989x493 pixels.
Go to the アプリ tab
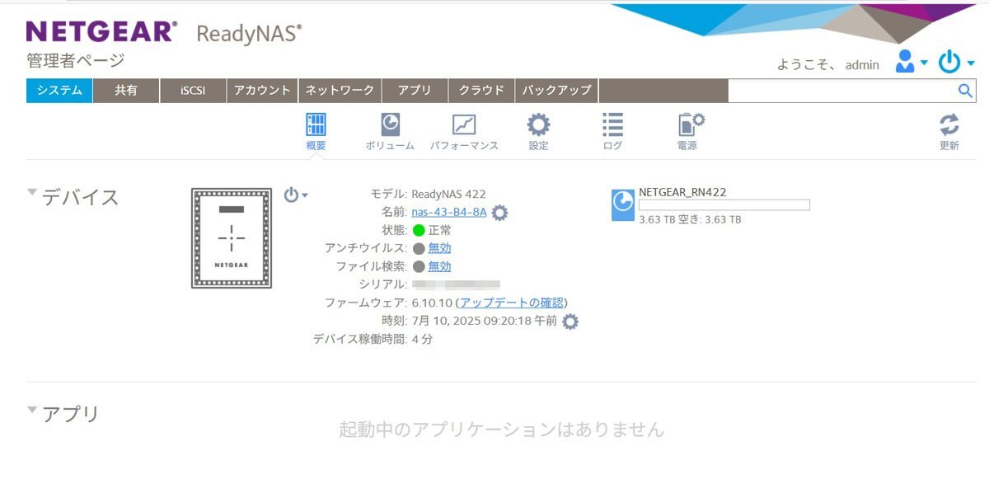[415, 91]
